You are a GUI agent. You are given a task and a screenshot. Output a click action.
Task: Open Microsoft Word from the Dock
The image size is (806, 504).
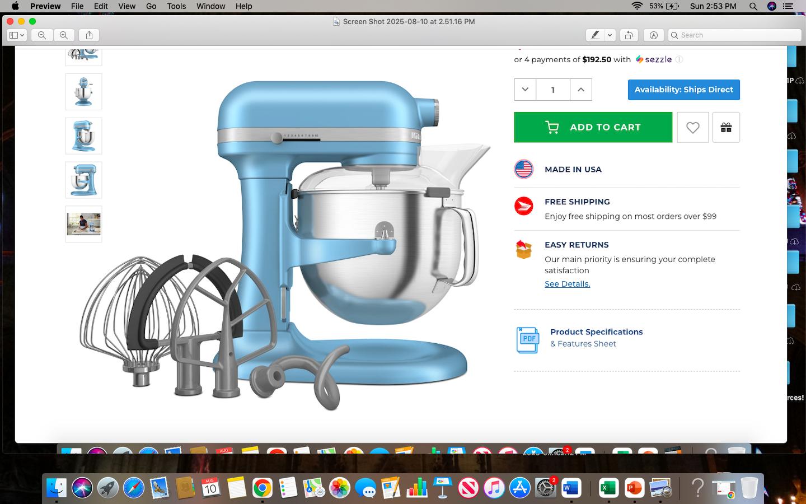pyautogui.click(x=570, y=488)
